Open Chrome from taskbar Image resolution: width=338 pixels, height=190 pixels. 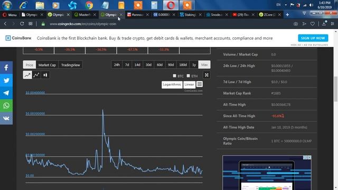click(x=89, y=5)
